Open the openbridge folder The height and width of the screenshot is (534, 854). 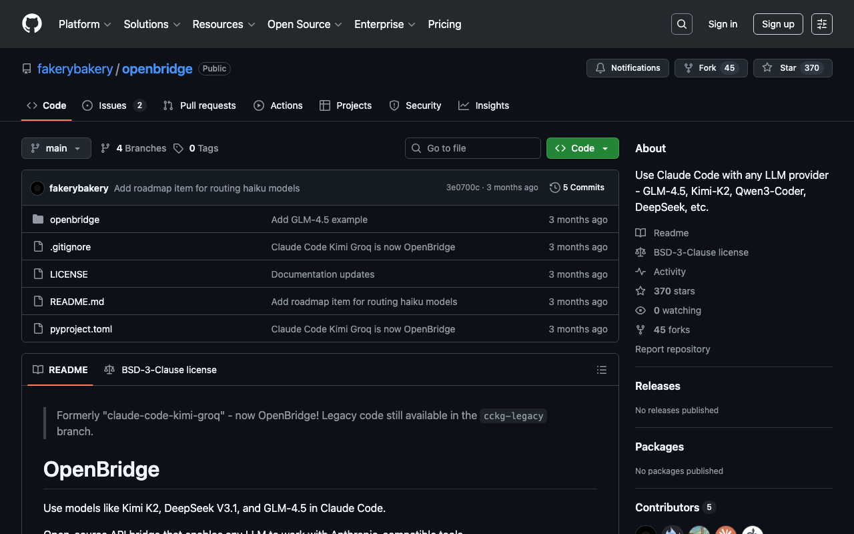tap(74, 220)
